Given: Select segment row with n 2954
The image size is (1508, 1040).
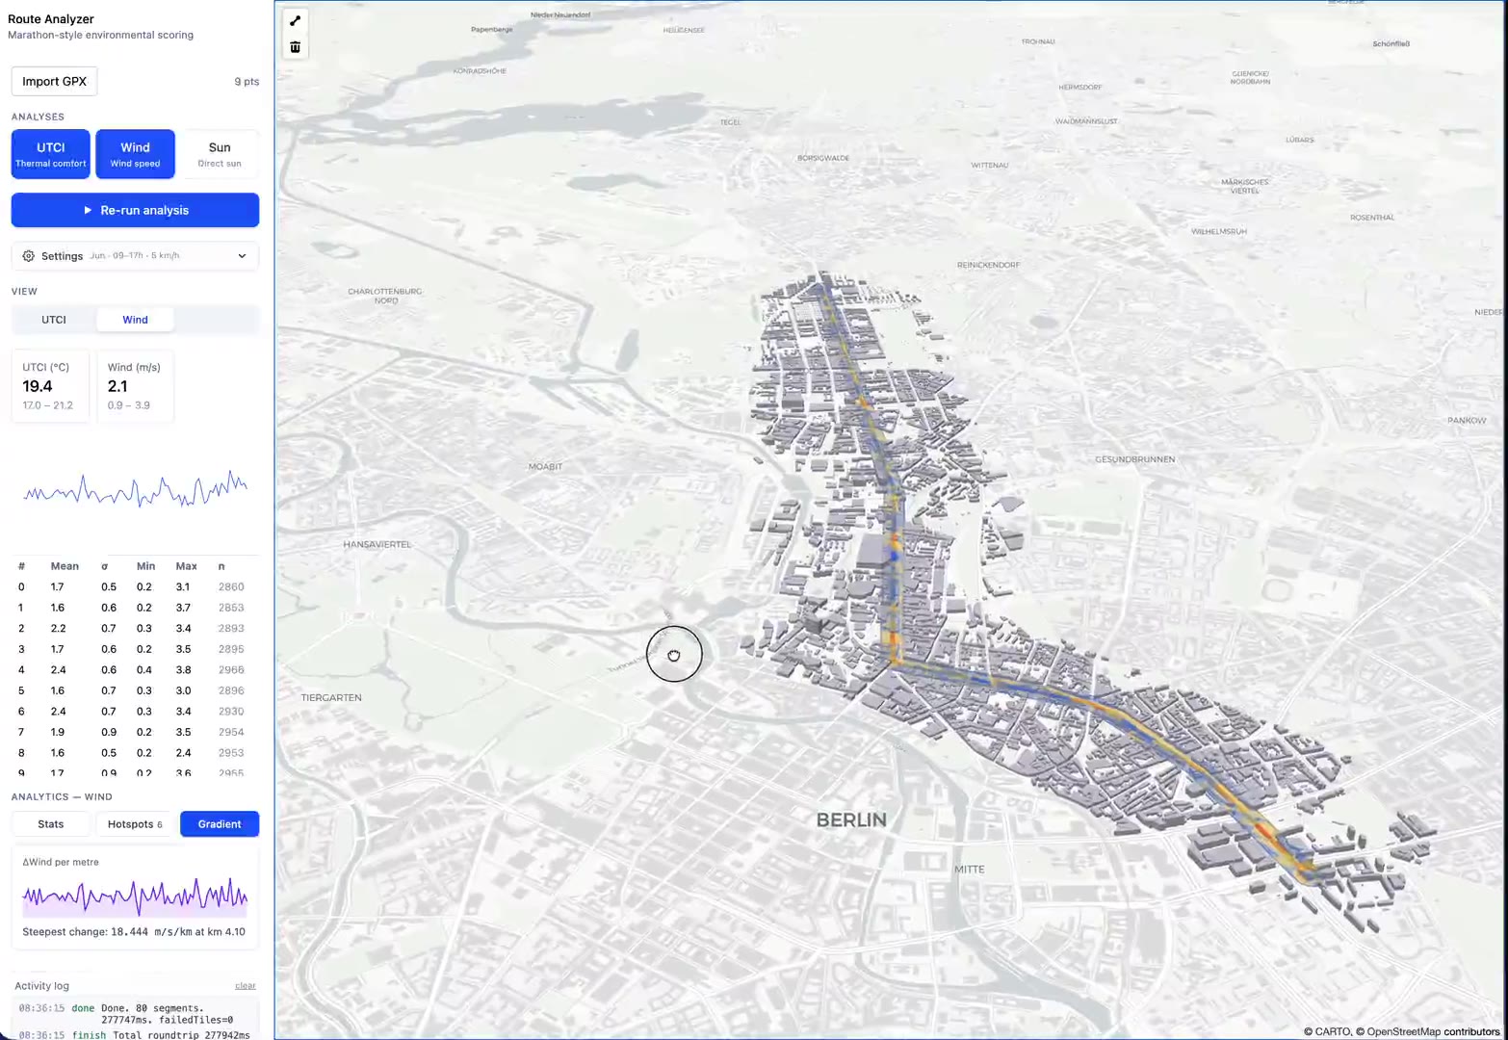Looking at the screenshot, I should [x=135, y=732].
